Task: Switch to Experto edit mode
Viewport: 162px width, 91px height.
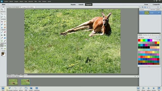Action: point(89,5)
